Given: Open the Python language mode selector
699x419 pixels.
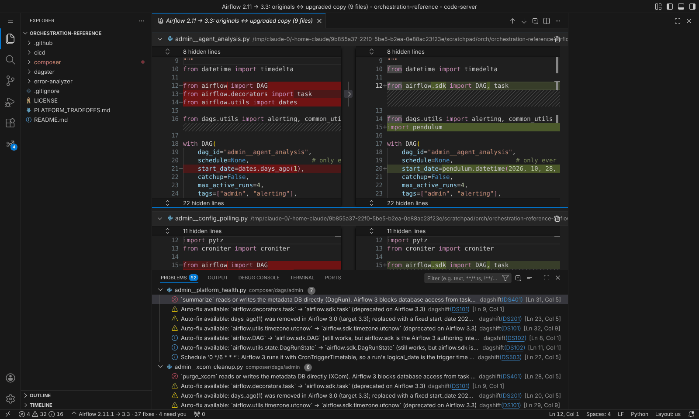Looking at the screenshot, I should (640, 414).
